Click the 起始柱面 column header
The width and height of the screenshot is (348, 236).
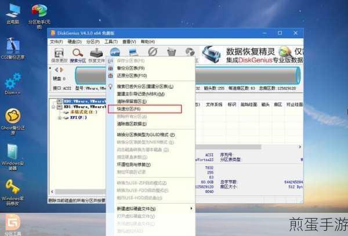[x=249, y=104]
